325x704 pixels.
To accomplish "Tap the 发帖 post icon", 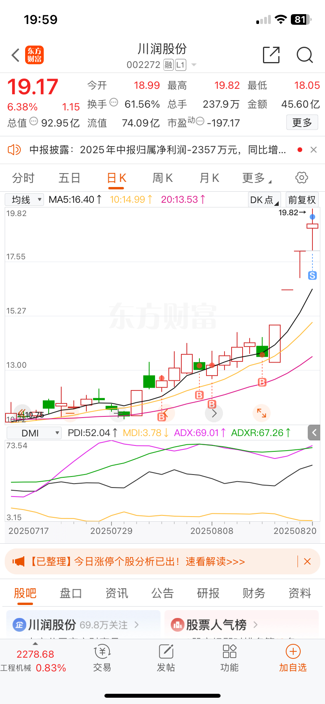I will 166,652.
